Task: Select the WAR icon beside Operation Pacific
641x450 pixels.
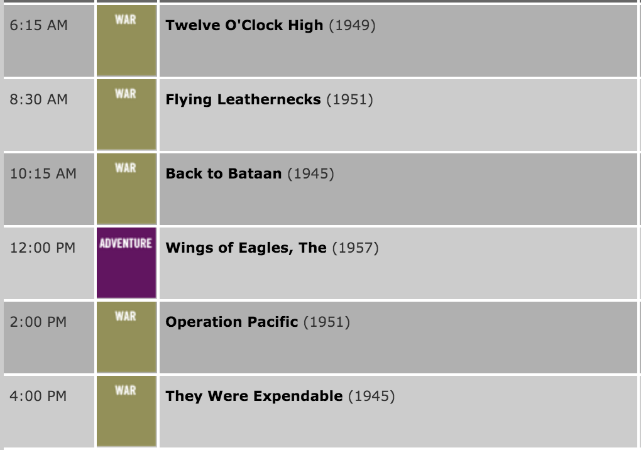Action: click(x=126, y=337)
